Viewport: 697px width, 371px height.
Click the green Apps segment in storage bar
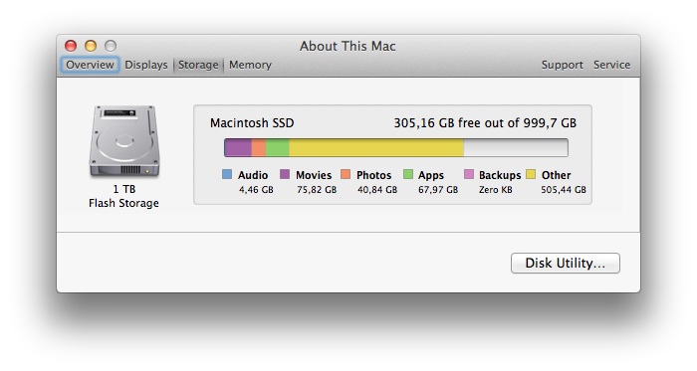(278, 148)
